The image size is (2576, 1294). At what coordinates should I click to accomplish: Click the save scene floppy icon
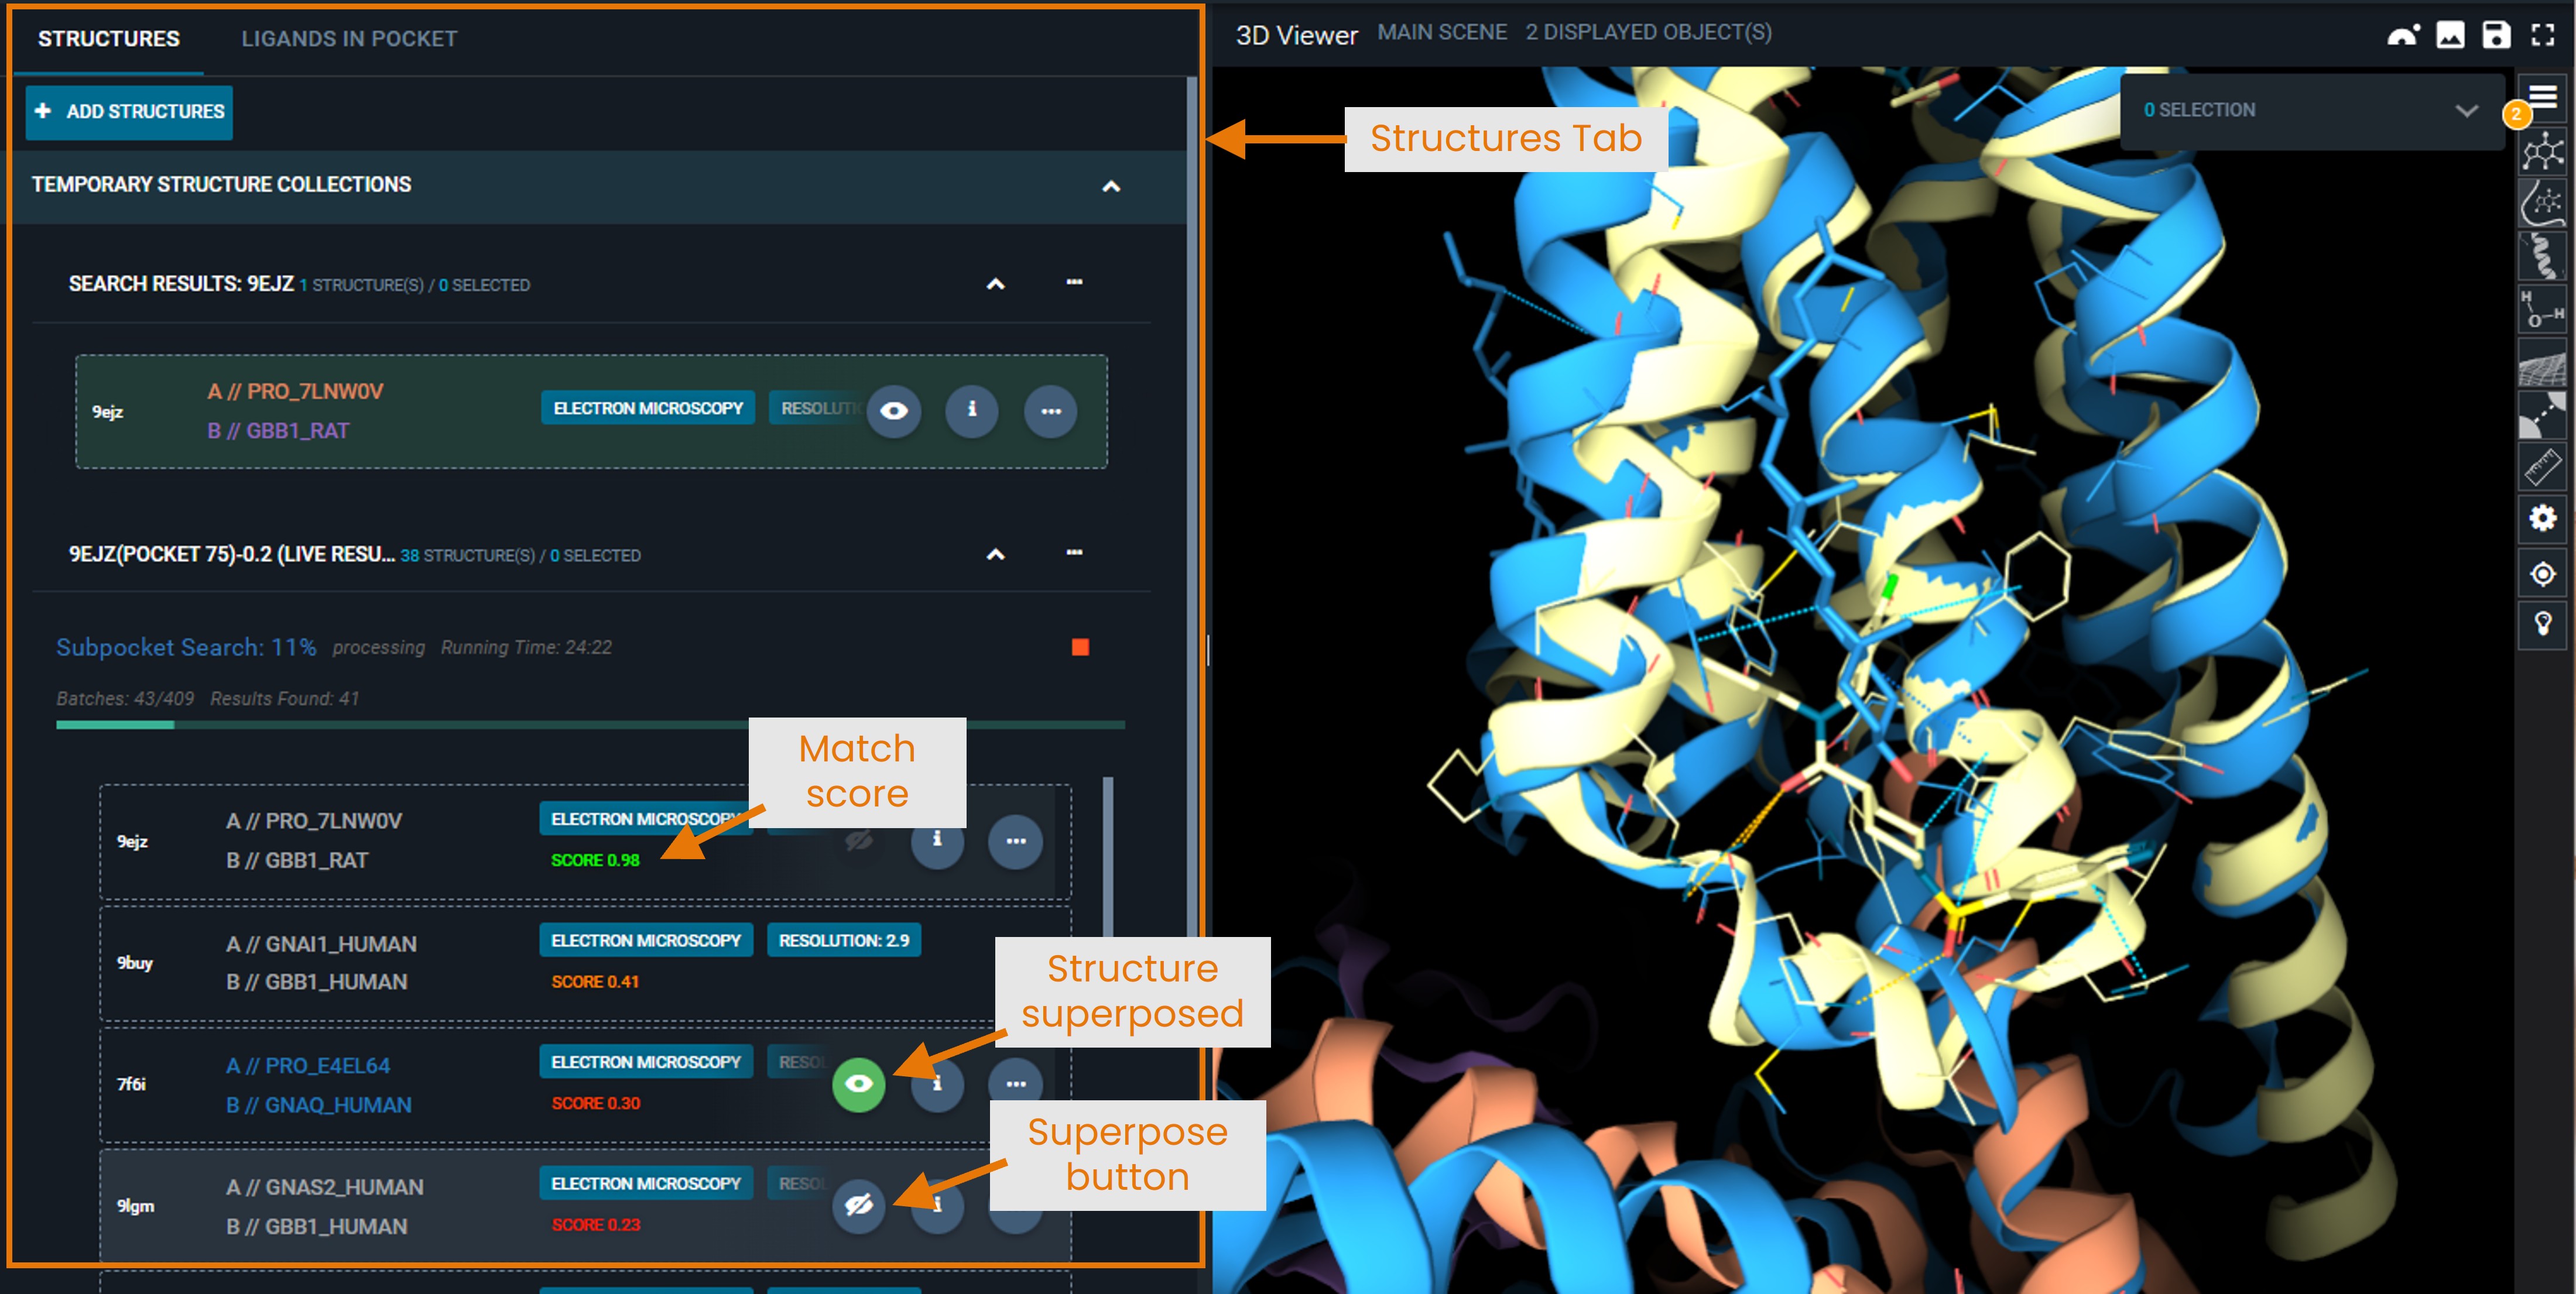(2496, 34)
